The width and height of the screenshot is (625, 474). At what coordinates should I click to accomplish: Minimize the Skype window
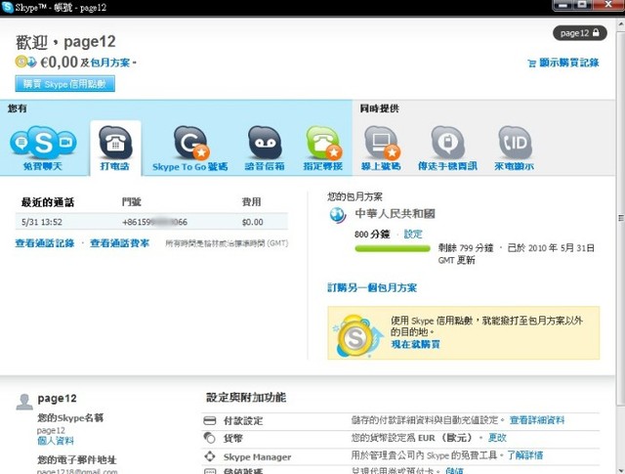coord(562,5)
